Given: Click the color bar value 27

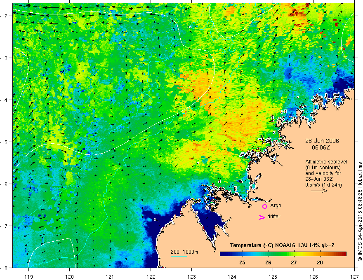Looking at the screenshot, I should [x=294, y=263].
